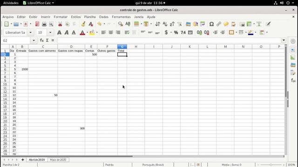Open the Arquivo menu
Screen dimensions: 298x167
tap(8, 17)
